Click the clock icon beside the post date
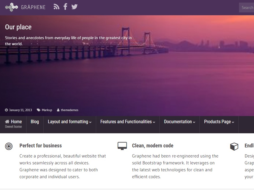Image resolution: width=254 pixels, height=190 pixels. [x=6, y=110]
